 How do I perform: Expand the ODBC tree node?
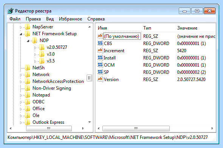[21, 102]
